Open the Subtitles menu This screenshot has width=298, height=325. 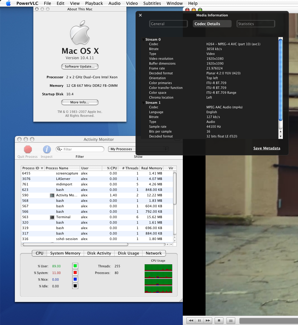tap(152, 3)
